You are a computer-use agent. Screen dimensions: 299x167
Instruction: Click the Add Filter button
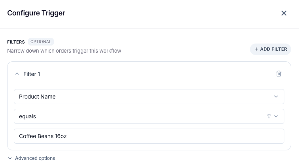(x=271, y=49)
